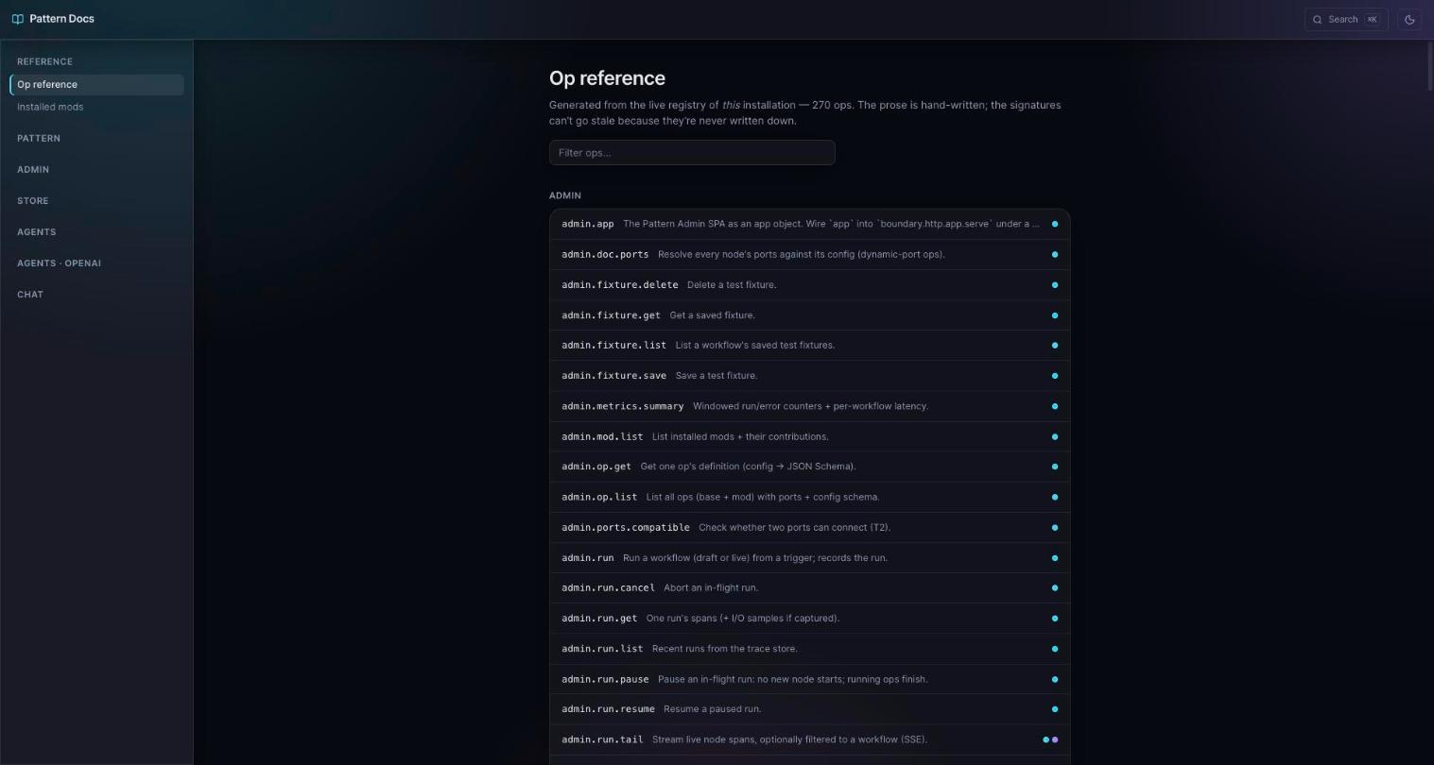Screen dimensions: 1434x765
Task: Click the status dot on admin.fixture.delete row
Action: click(1055, 284)
